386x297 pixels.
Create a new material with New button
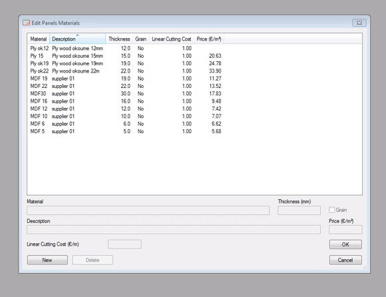47,260
